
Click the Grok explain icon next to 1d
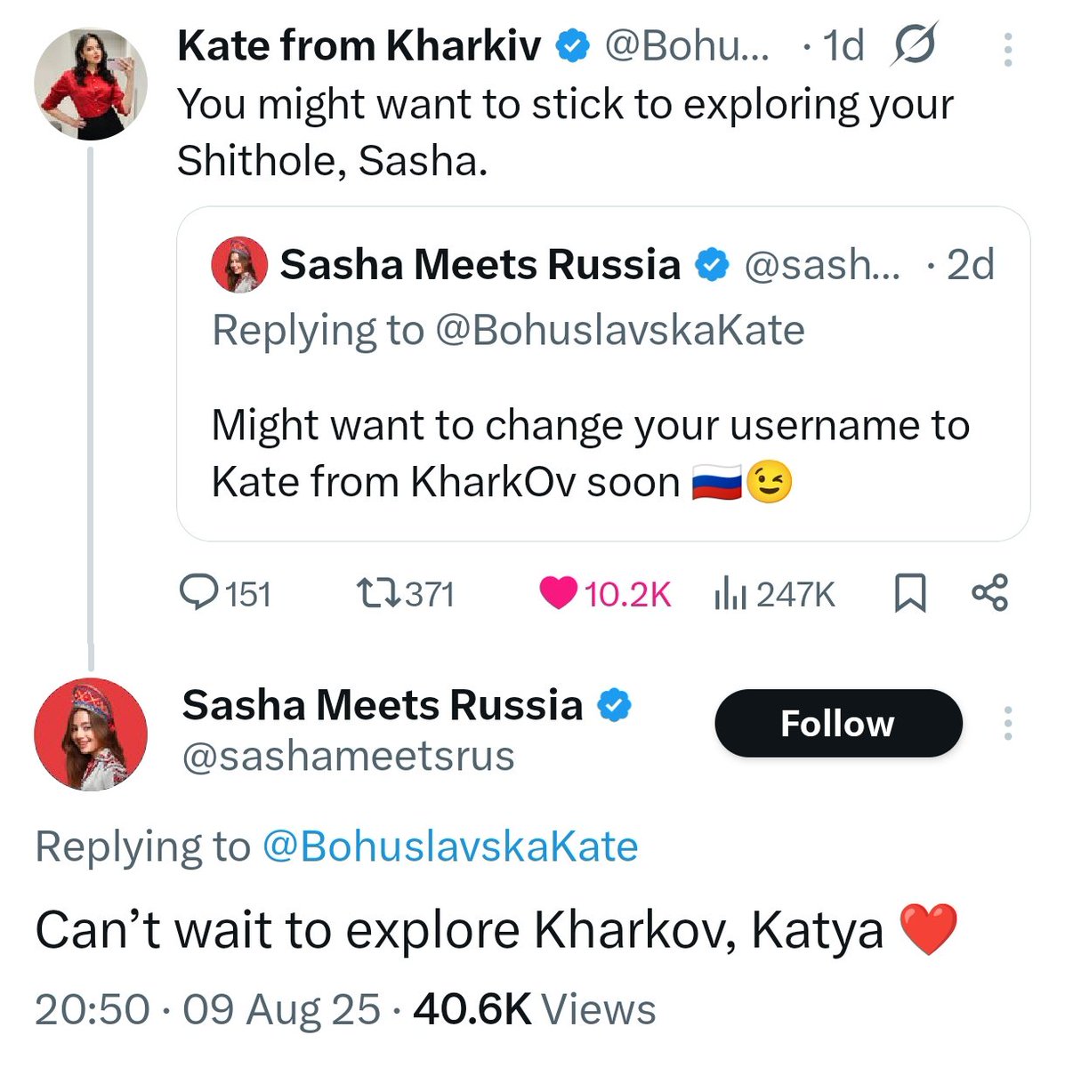(914, 45)
